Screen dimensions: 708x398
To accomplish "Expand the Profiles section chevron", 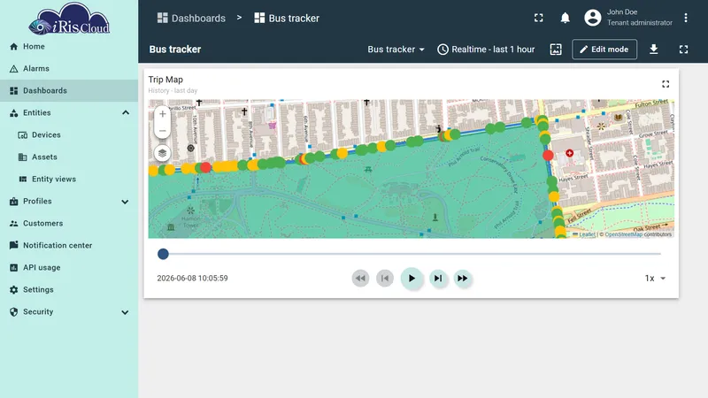I will click(x=125, y=202).
